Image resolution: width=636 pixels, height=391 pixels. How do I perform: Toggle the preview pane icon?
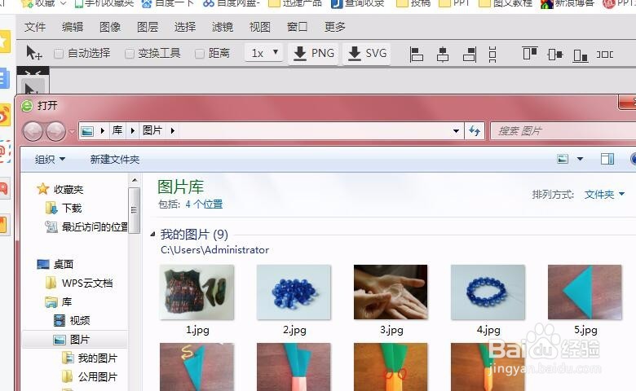click(x=607, y=159)
